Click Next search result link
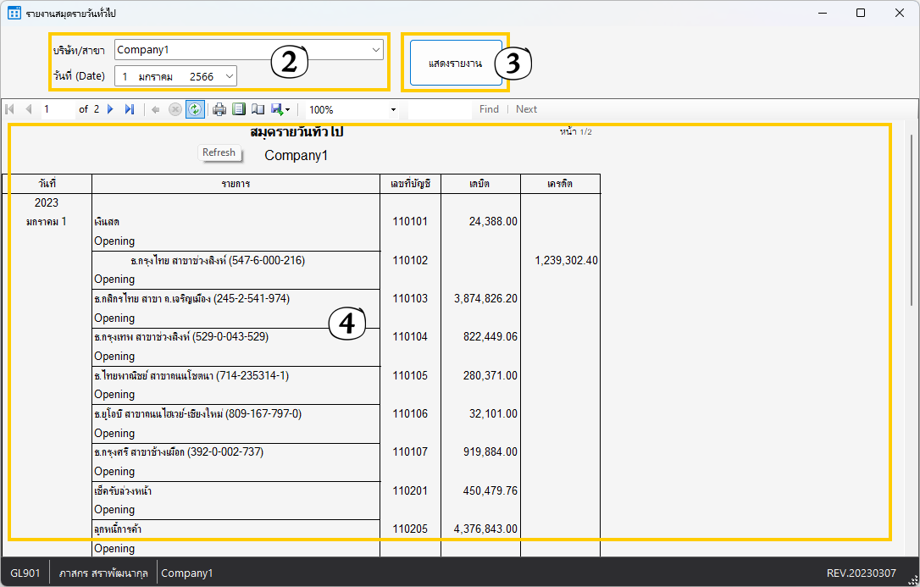The image size is (920, 587). 526,109
